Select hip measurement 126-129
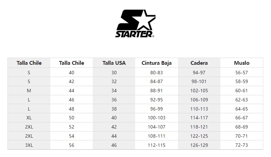The height and width of the screenshot is (157, 271). pos(199,145)
